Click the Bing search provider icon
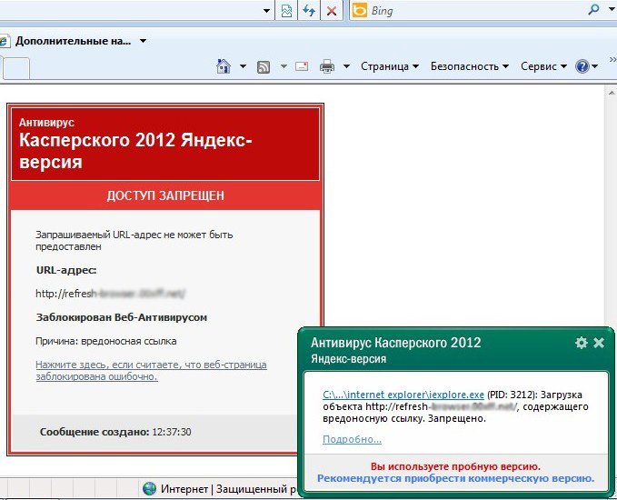The image size is (617, 500). click(359, 11)
